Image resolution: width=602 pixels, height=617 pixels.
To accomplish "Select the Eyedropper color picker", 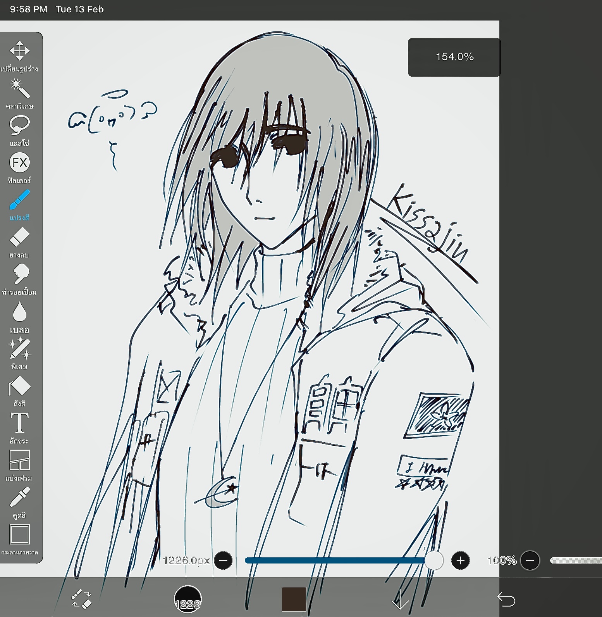I will tap(19, 498).
